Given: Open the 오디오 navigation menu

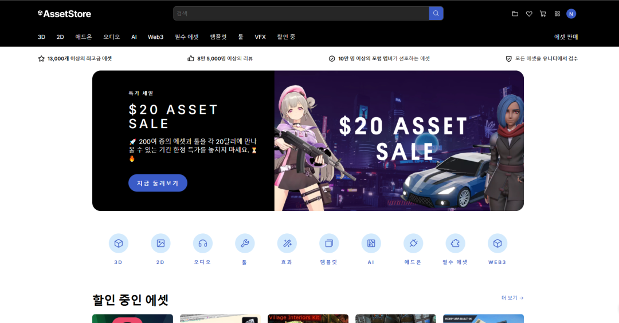Looking at the screenshot, I should point(112,37).
